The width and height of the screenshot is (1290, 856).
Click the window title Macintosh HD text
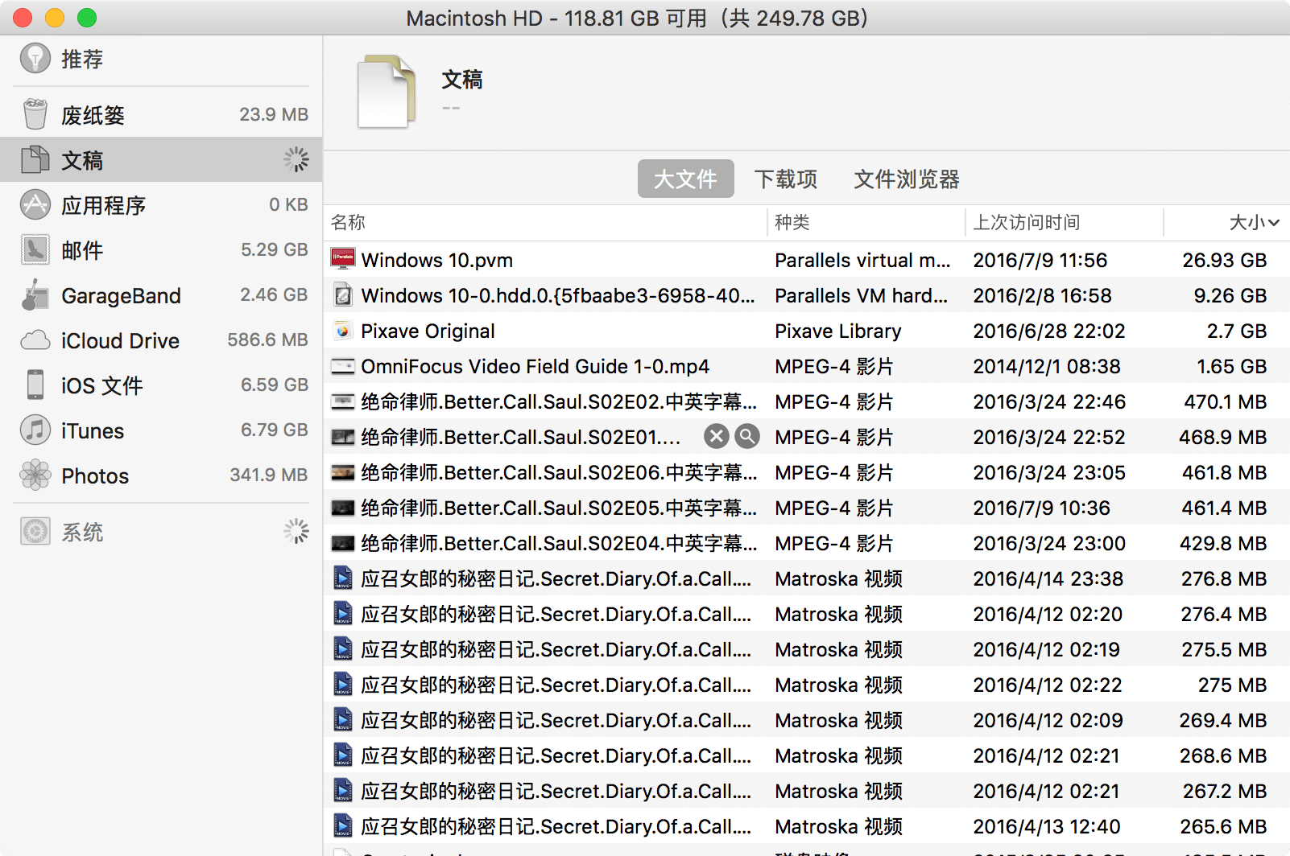point(637,18)
